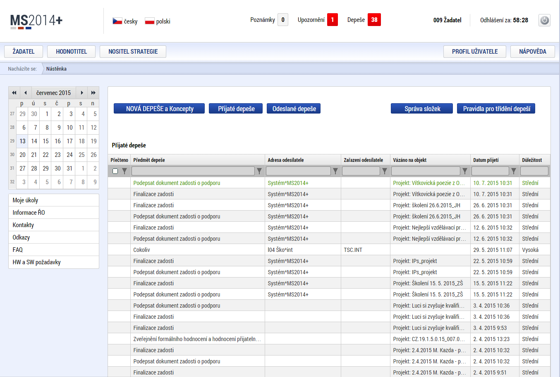Click Pravidla pro třídění depeší button
The width and height of the screenshot is (560, 377).
496,109
